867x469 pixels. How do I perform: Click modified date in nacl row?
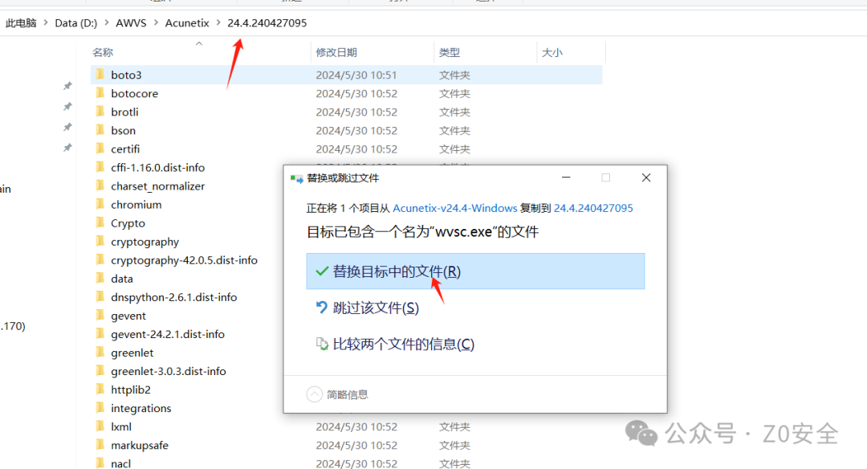[x=356, y=463]
